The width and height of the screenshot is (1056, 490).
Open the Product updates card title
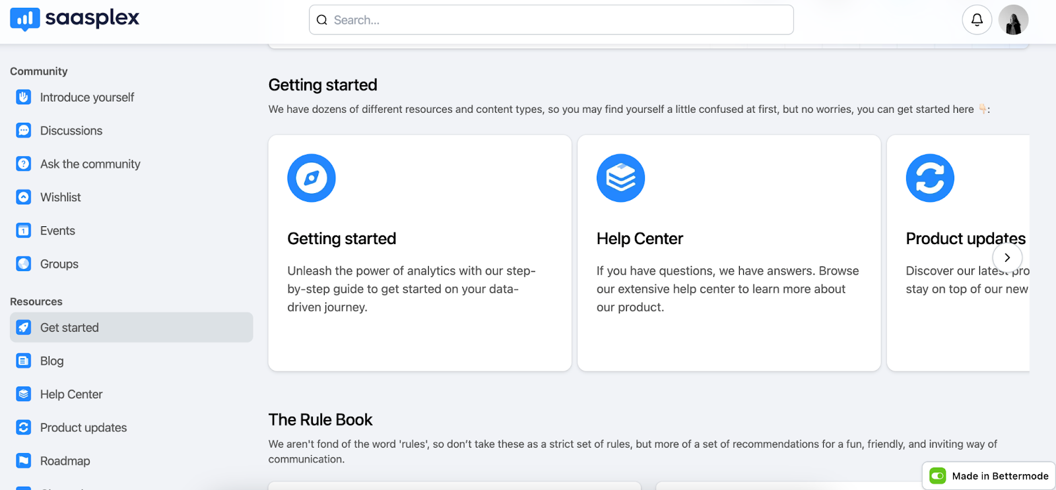(x=966, y=239)
